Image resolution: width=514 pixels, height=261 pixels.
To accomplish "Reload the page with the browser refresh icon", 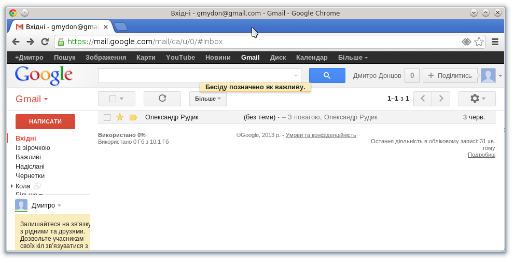I will pyautogui.click(x=45, y=42).
